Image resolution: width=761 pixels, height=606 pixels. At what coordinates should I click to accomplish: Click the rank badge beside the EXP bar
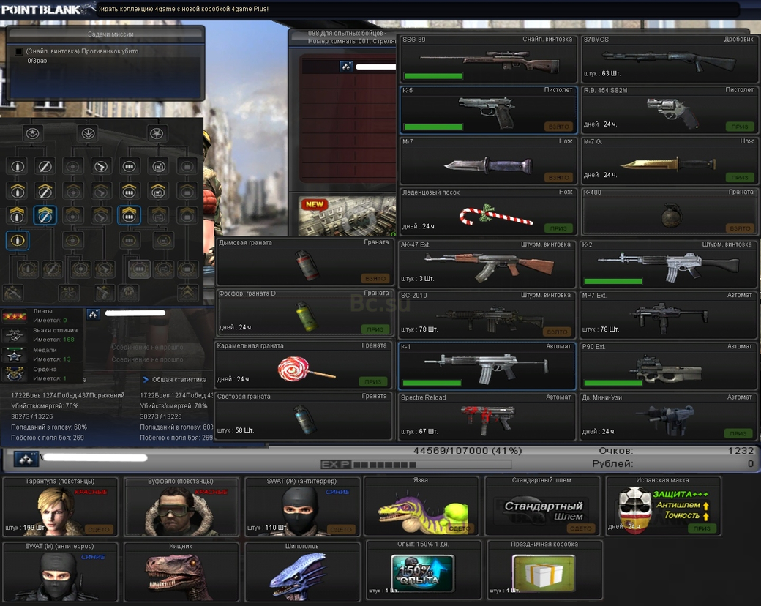tap(26, 459)
